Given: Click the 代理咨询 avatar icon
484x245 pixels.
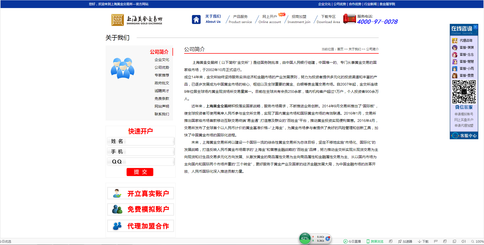Looking at the screenshot, I should (455, 41).
